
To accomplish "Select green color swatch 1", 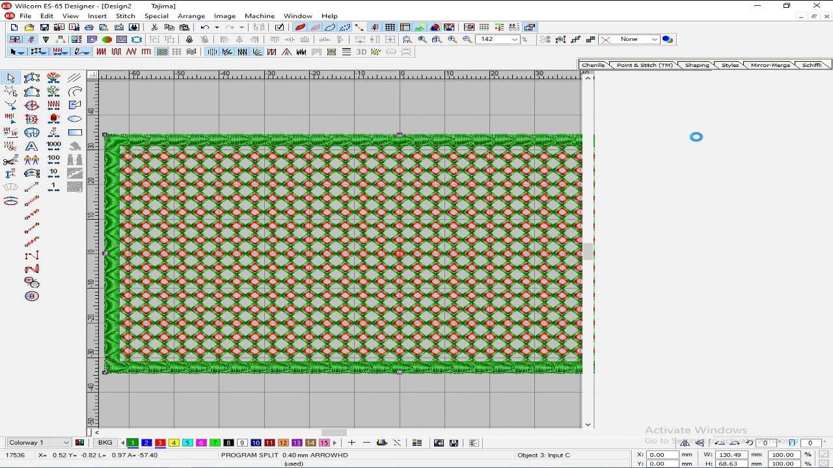I will tap(133, 443).
